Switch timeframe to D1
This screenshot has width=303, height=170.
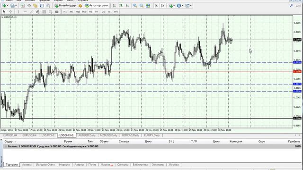click(103, 12)
